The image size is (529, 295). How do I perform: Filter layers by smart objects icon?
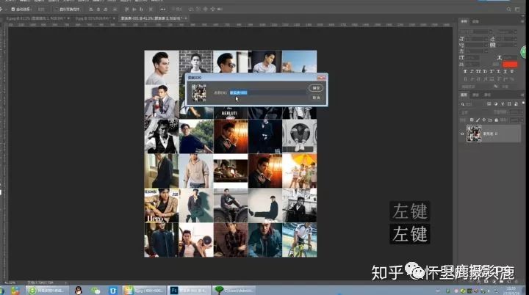coord(517,104)
